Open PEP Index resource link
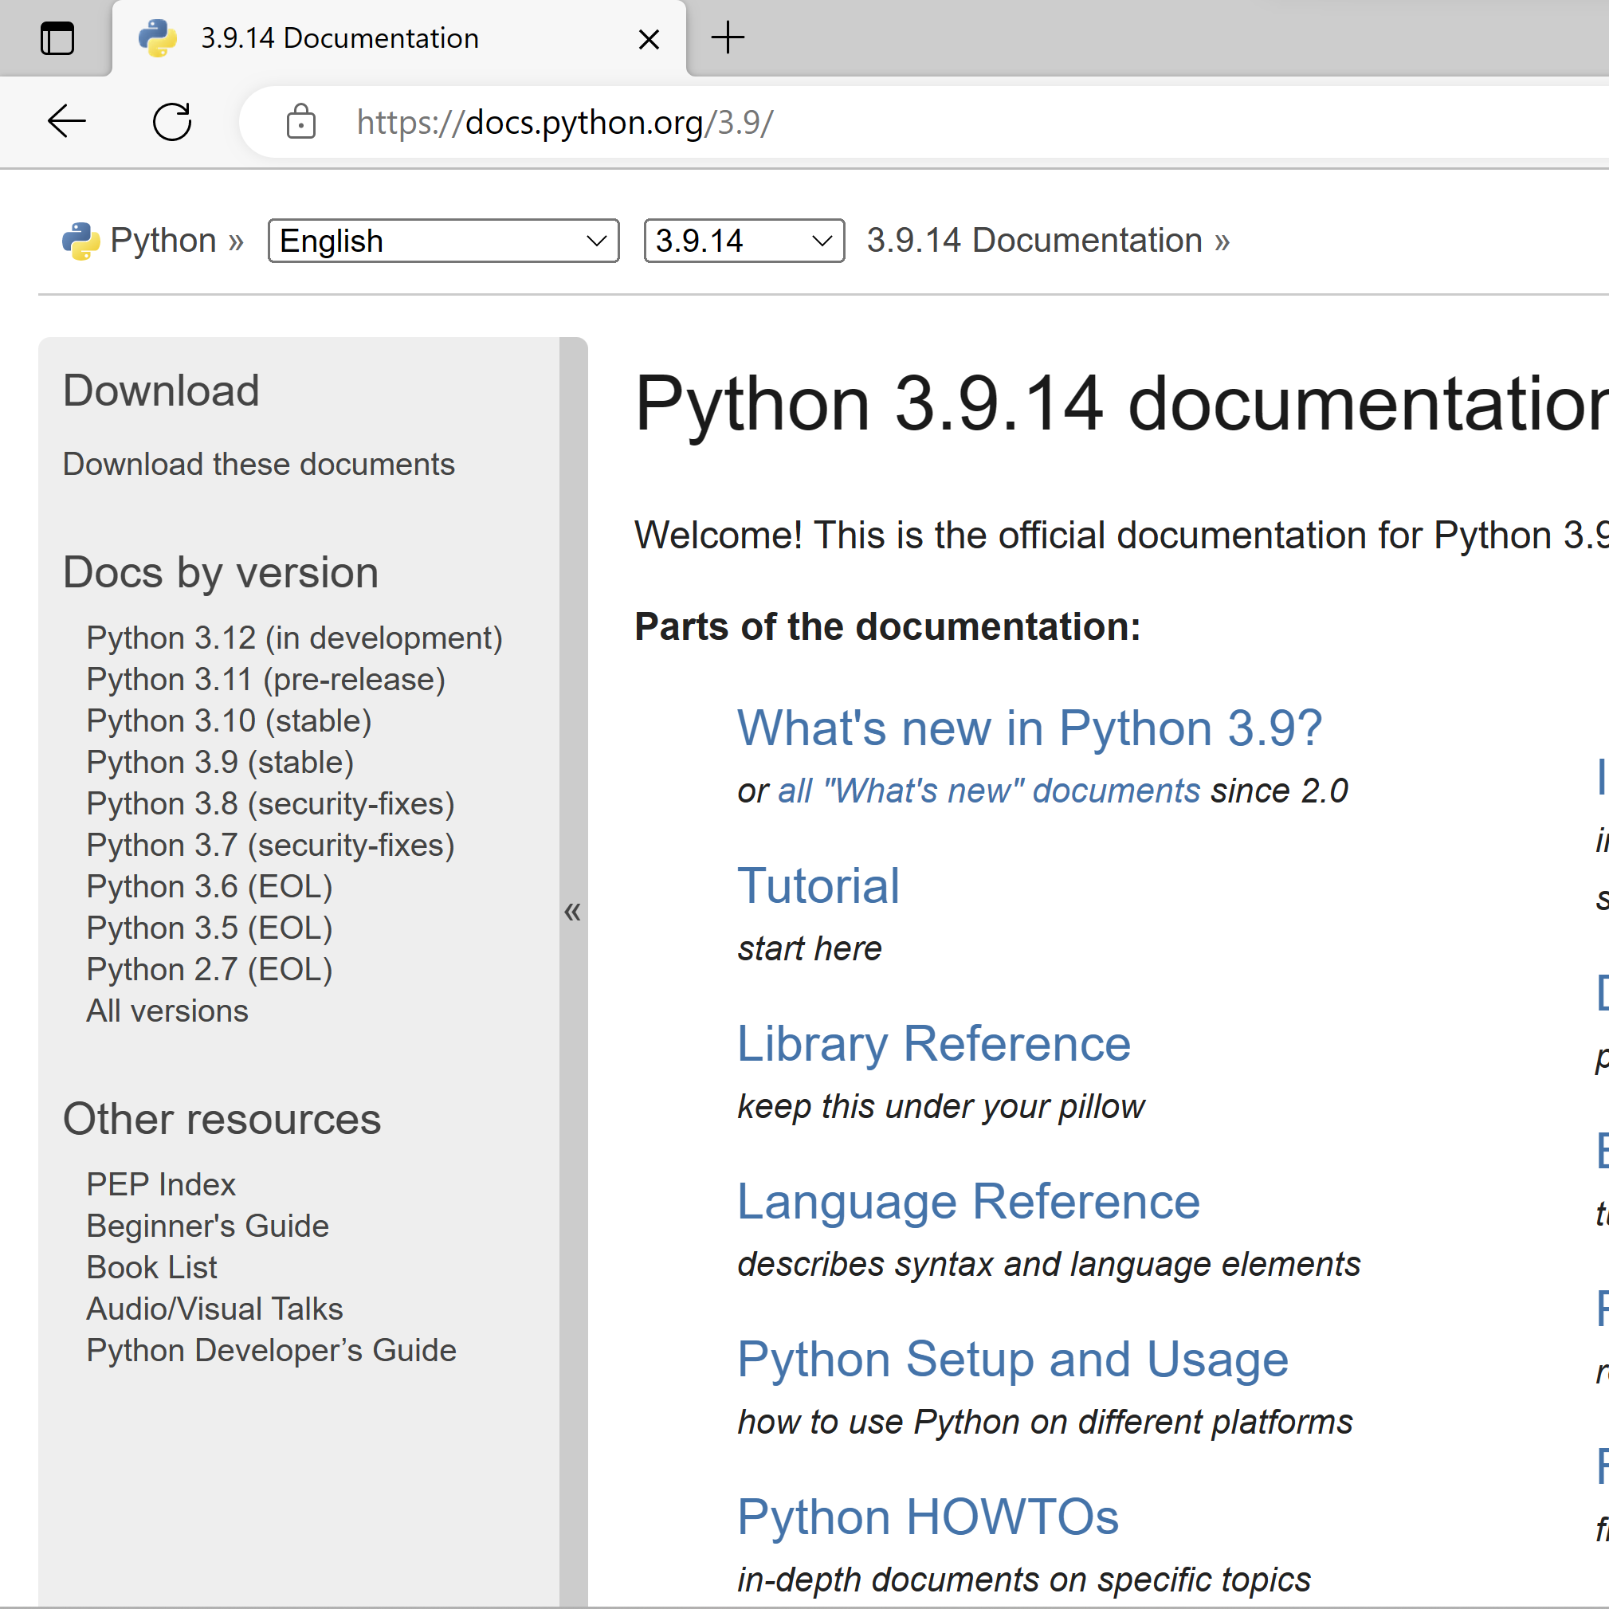The image size is (1609, 1609). (x=161, y=1184)
